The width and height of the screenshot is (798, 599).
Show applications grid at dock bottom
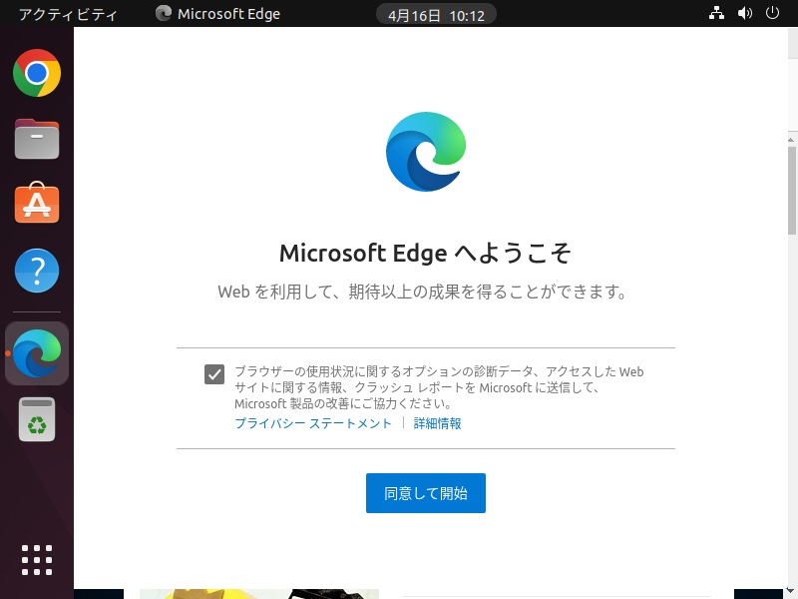click(37, 560)
